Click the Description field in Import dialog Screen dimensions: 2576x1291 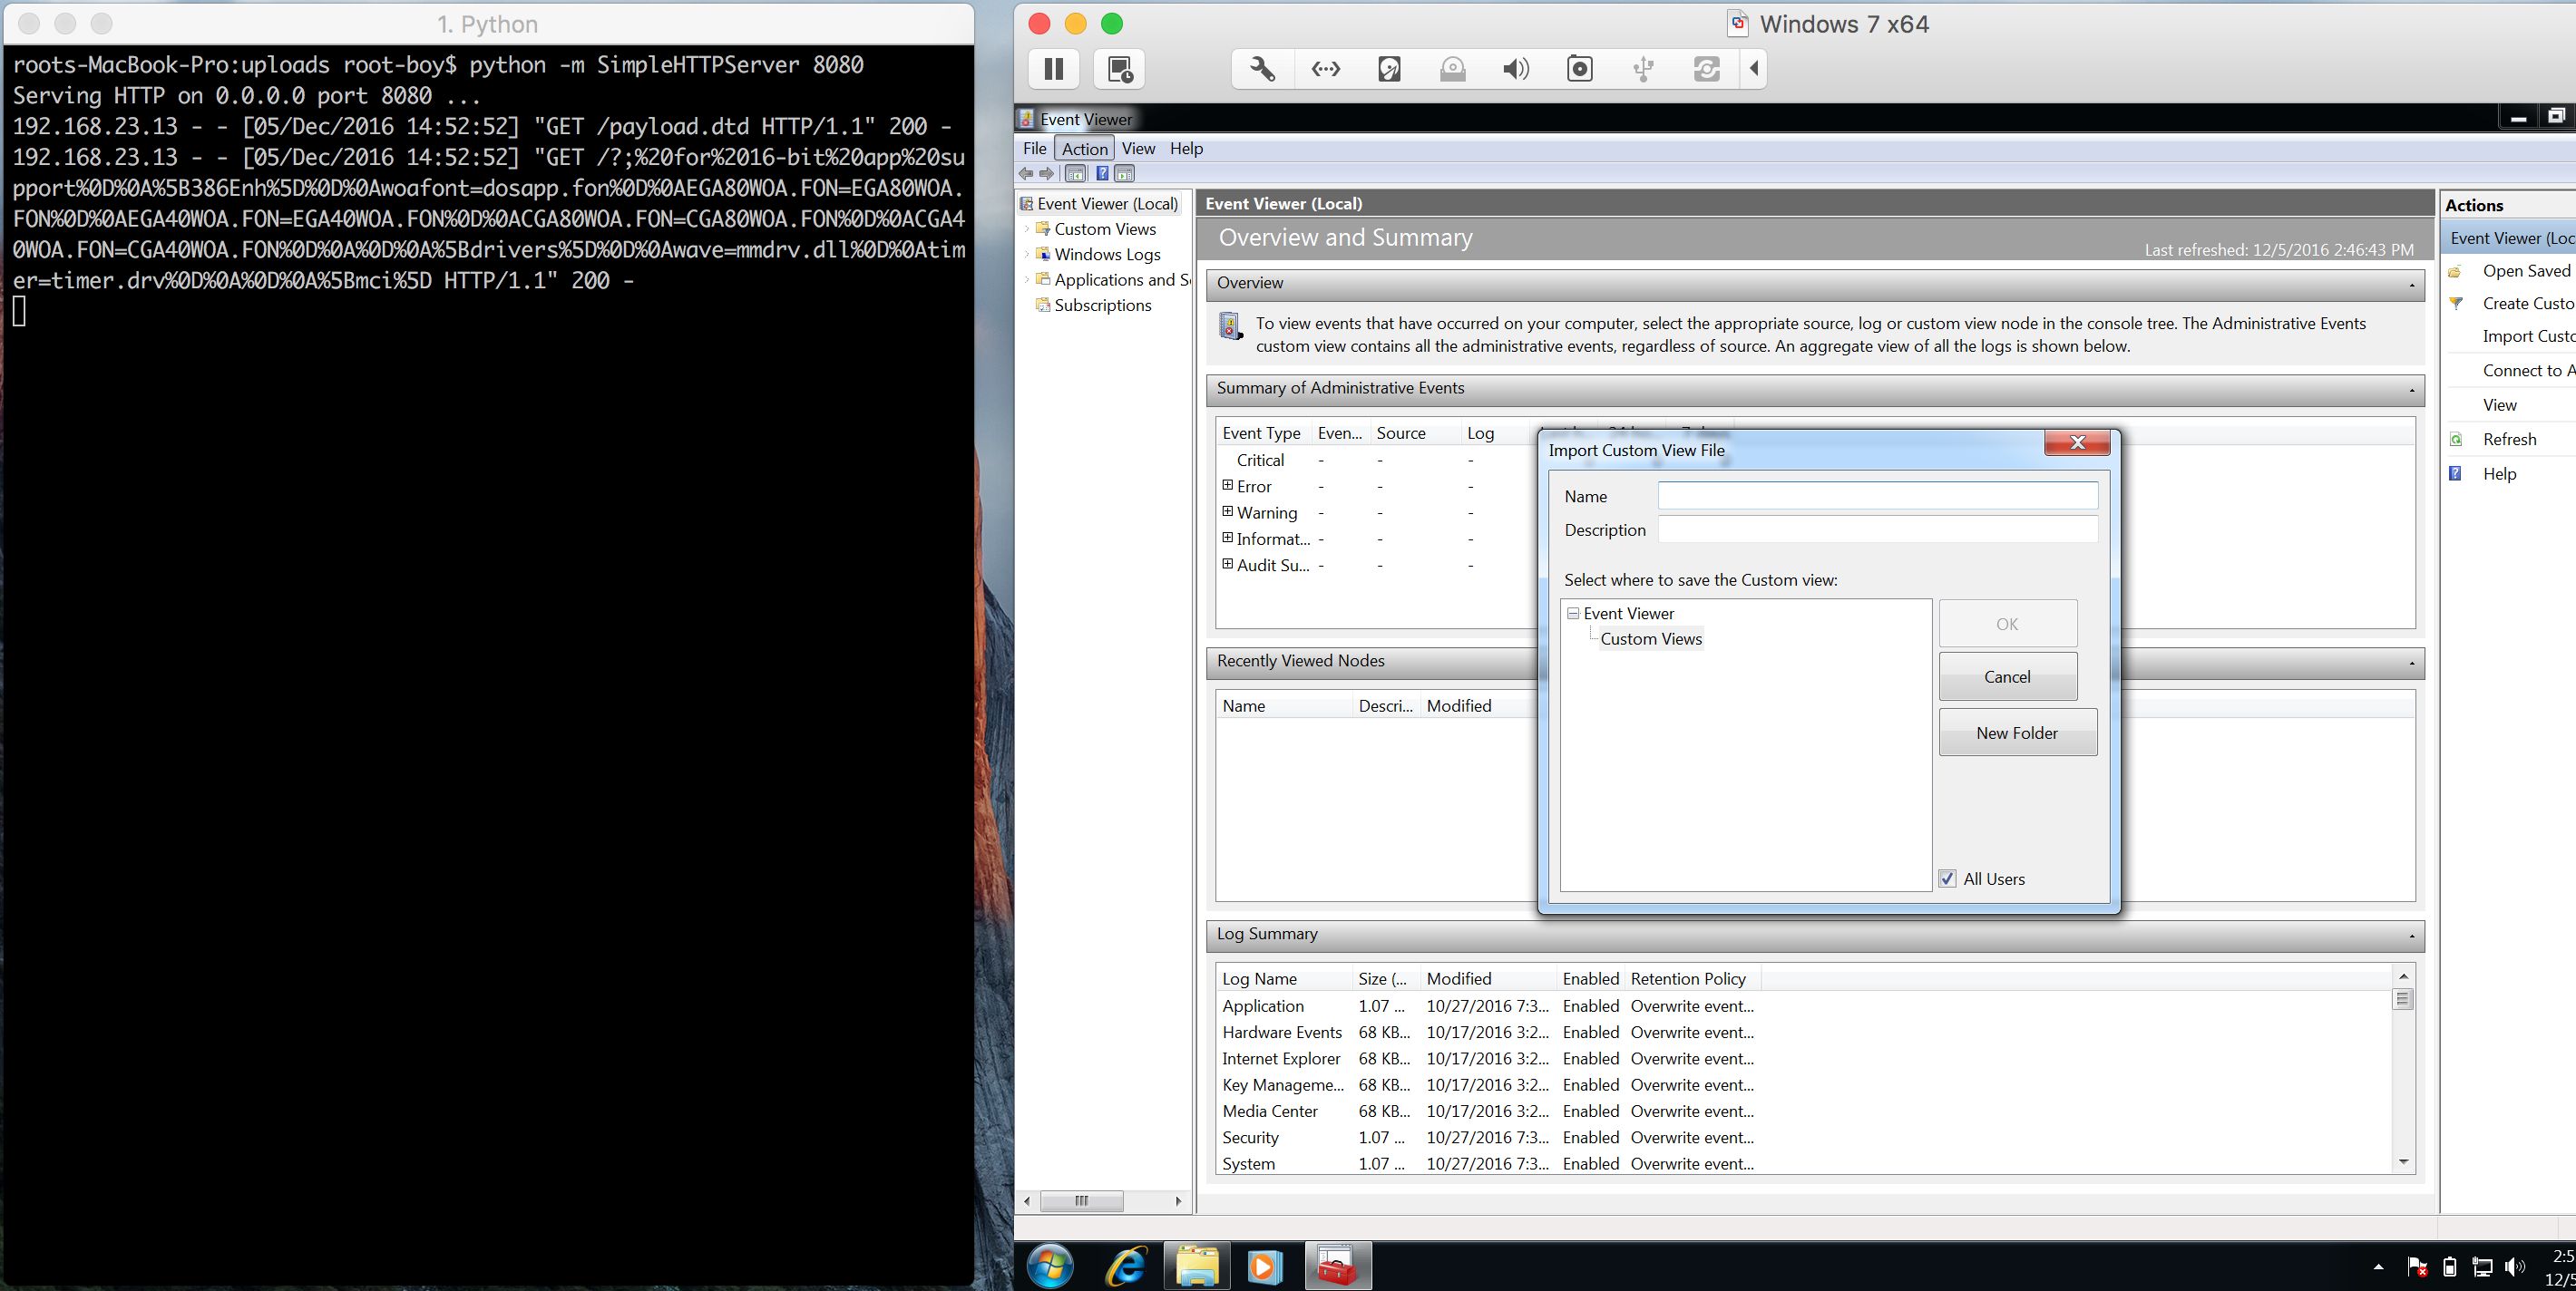1877,529
